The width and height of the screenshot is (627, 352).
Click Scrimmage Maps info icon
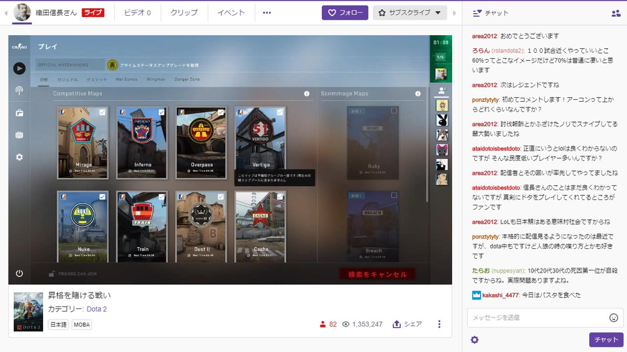pos(418,93)
